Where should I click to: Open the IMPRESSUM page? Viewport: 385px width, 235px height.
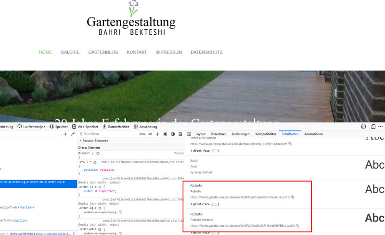169,52
